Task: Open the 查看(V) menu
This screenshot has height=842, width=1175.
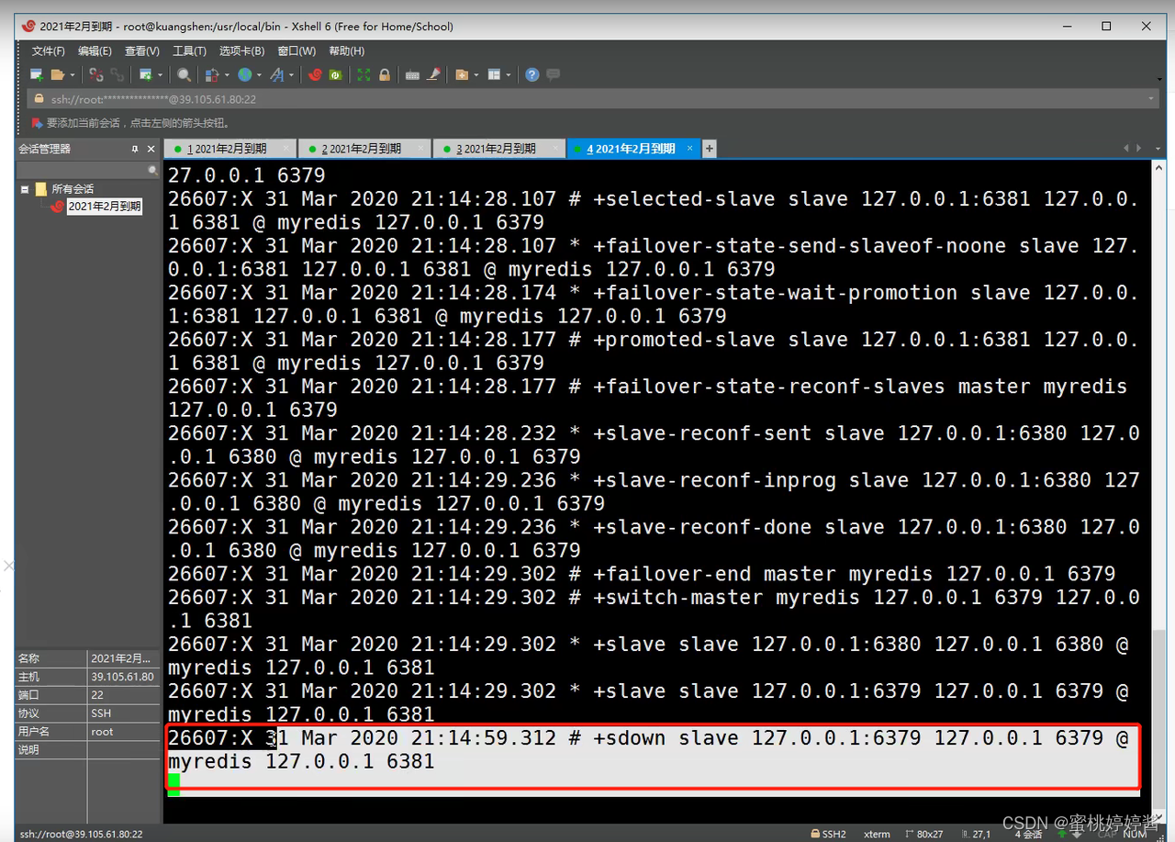Action: click(142, 51)
